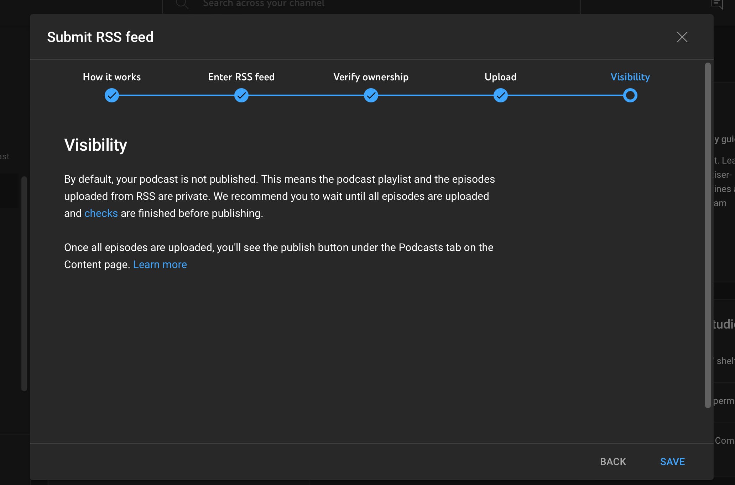Click the search bar icon at top
The image size is (735, 485).
point(182,4)
